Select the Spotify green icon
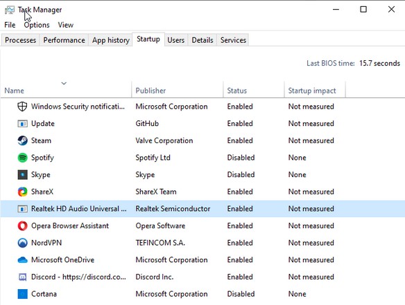This screenshot has height=305, width=405. pyautogui.click(x=22, y=158)
